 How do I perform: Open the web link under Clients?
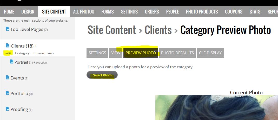tap(50, 53)
